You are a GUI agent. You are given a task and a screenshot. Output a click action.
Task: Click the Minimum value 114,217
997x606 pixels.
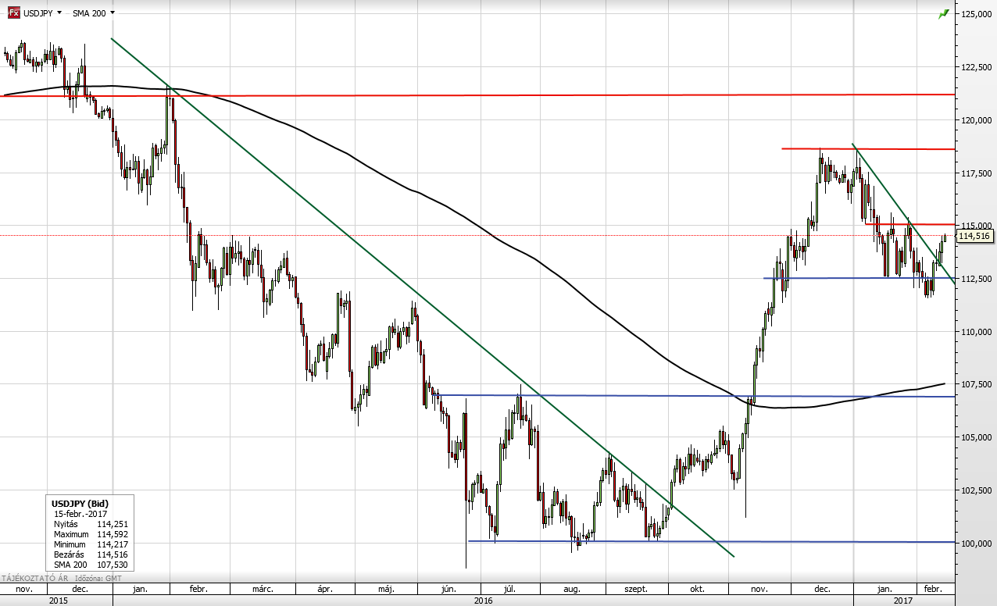112,544
